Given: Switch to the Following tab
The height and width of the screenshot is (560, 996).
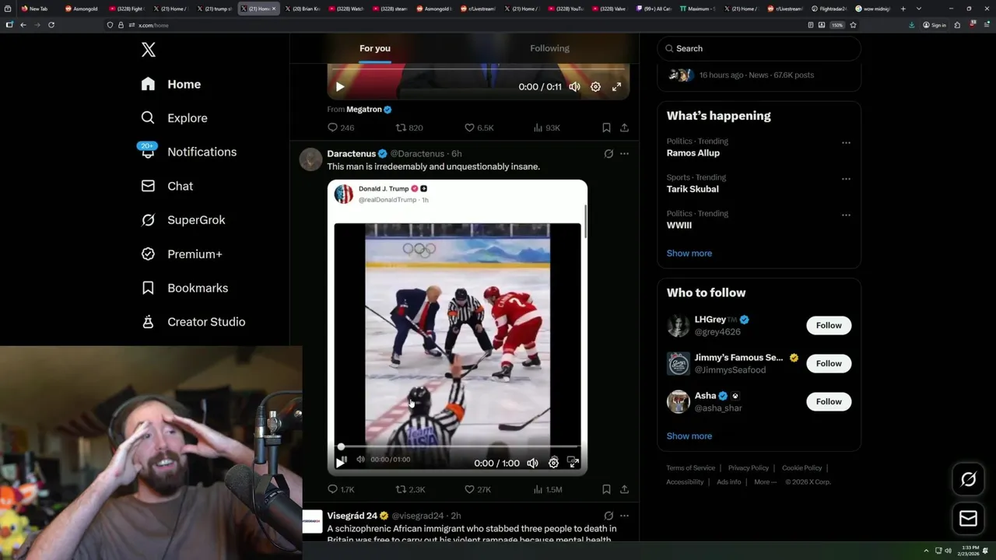Looking at the screenshot, I should 549,48.
